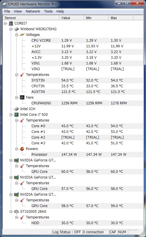This screenshot has width=146, height=237.
Task: Click the COREI7 computer icon
Action: coord(11,23)
